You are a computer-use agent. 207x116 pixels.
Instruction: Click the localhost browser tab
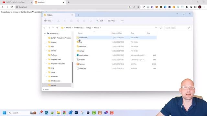[49, 2]
